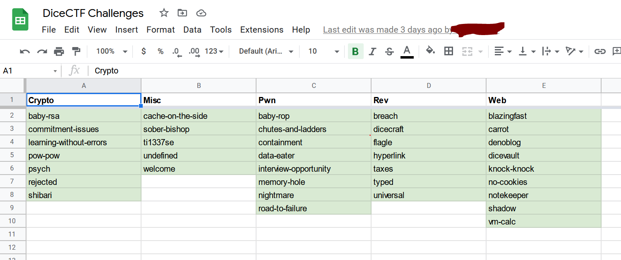621x260 pixels.
Task: Select row 5 header
Action: click(13, 156)
